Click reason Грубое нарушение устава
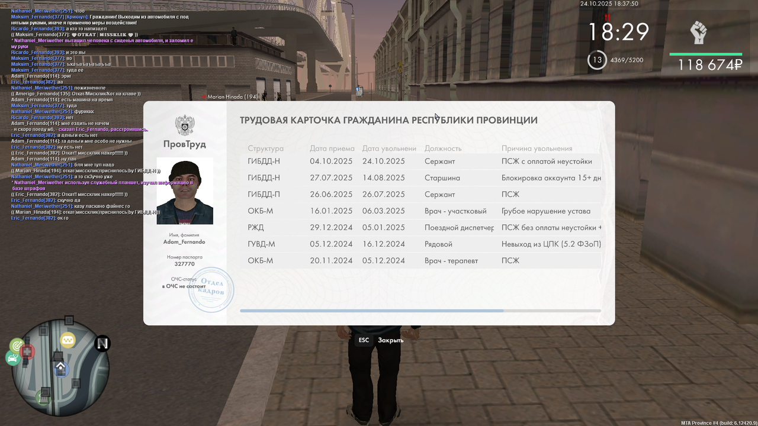Viewport: 758px width, 426px height. pyautogui.click(x=546, y=211)
